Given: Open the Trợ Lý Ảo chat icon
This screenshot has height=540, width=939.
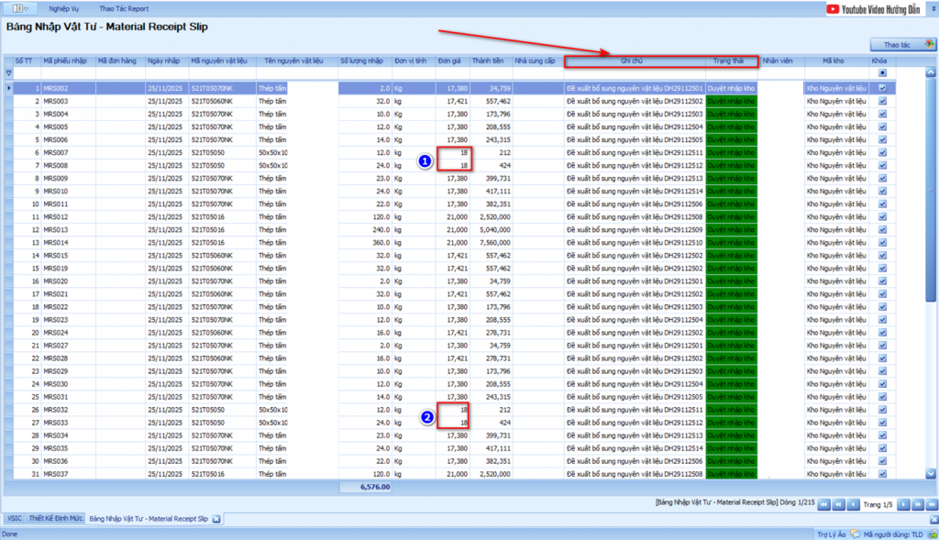Looking at the screenshot, I should (x=854, y=534).
